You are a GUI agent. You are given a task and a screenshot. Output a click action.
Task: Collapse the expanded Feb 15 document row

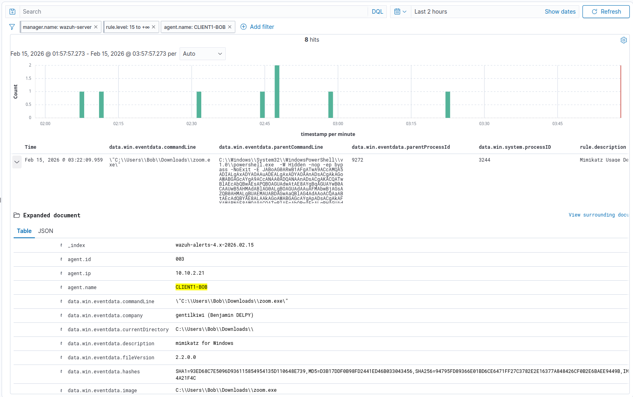click(17, 162)
